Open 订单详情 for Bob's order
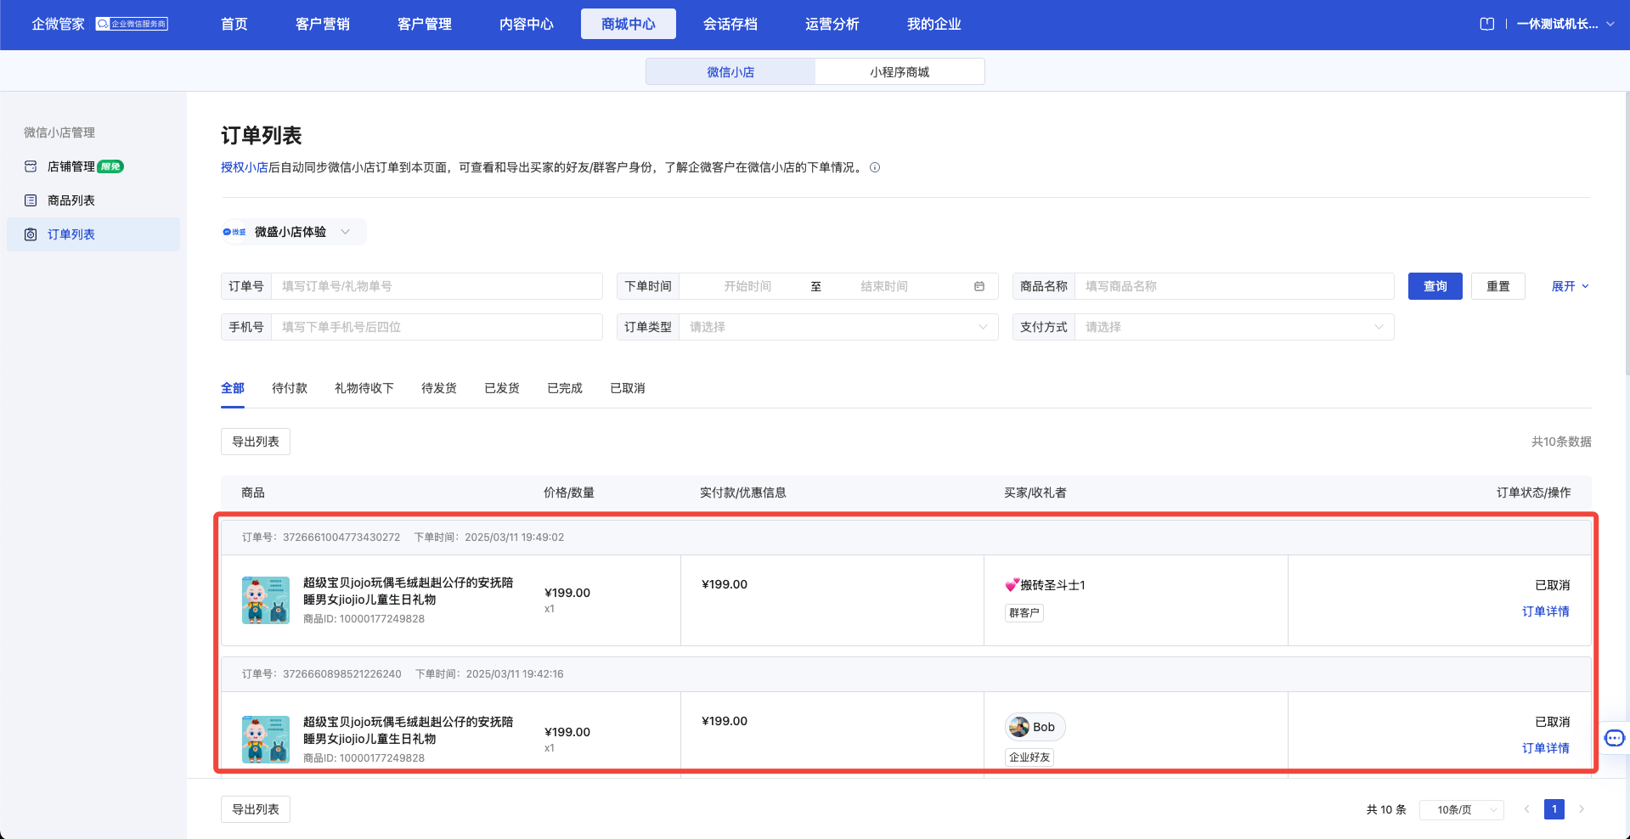1630x839 pixels. [x=1546, y=748]
